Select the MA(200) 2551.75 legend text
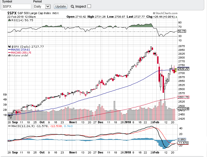The width and height of the screenshot is (207, 157). click(x=21, y=53)
